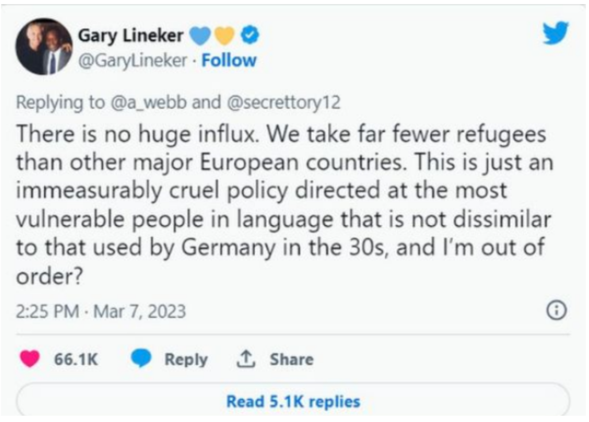The width and height of the screenshot is (589, 422).
Task: Click the 2:25 PM Mar 7, 2023 timestamp
Action: coord(101,311)
